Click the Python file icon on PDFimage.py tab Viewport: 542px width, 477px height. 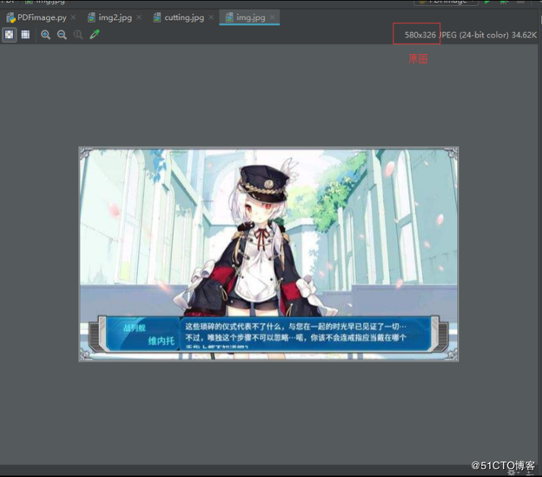[10, 17]
